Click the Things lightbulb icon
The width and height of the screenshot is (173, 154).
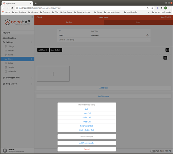tap(6, 46)
